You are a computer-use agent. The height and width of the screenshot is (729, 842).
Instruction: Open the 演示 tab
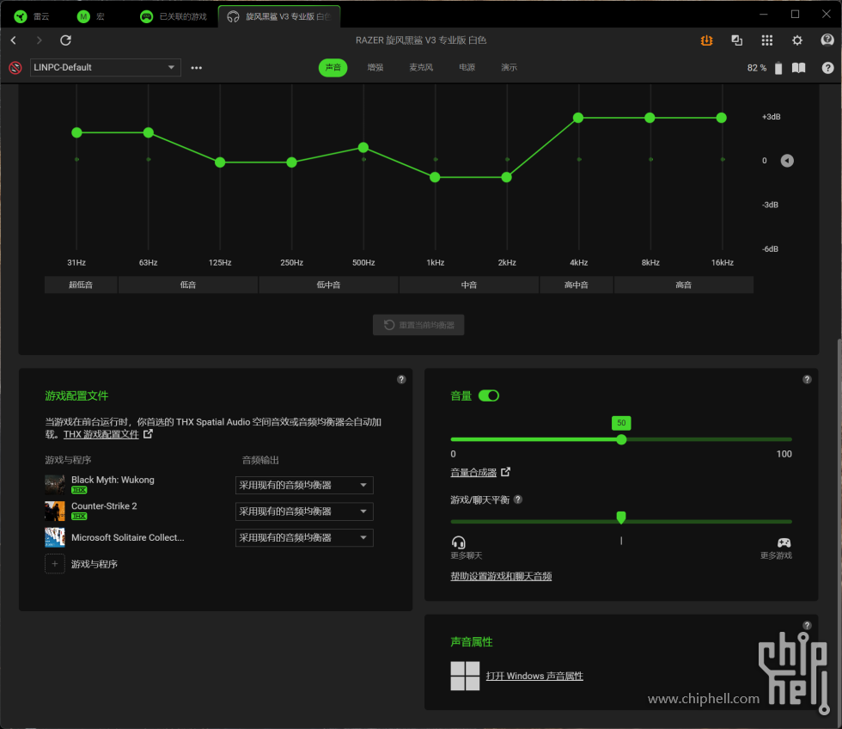509,68
